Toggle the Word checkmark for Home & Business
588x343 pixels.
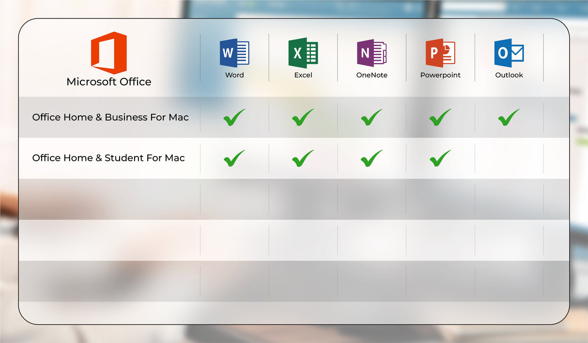[x=234, y=117]
